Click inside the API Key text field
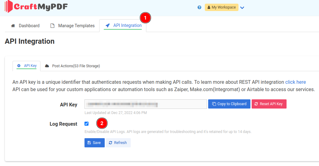This screenshot has width=319, height=166. pos(146,104)
